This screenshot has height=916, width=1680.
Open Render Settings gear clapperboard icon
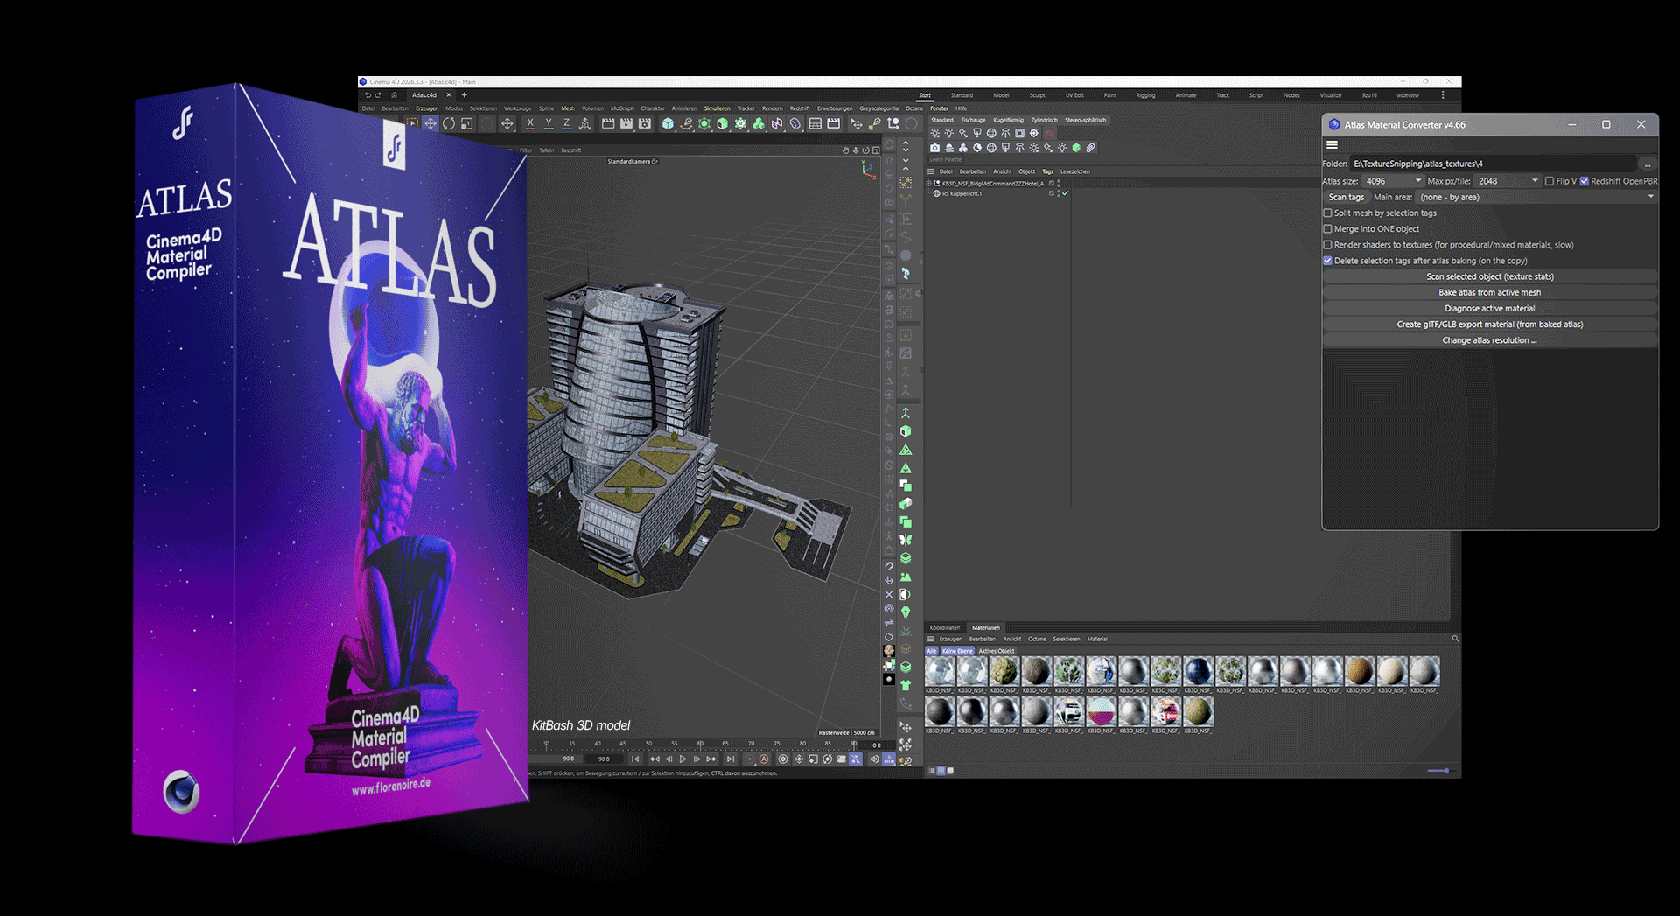pos(645,123)
